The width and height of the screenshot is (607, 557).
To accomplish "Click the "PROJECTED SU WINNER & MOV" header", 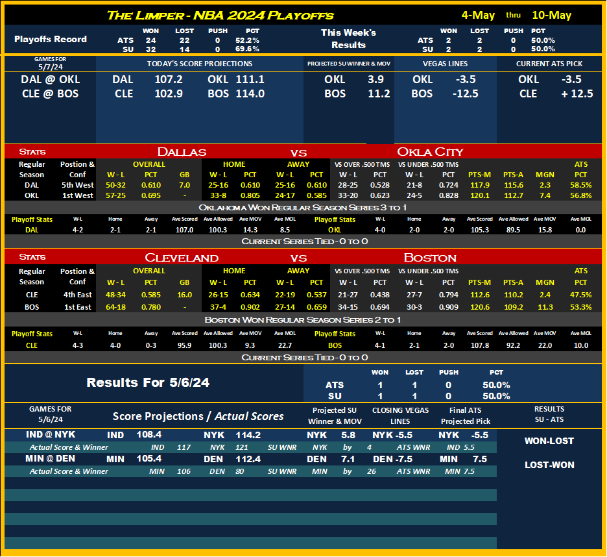I will pos(349,64).
